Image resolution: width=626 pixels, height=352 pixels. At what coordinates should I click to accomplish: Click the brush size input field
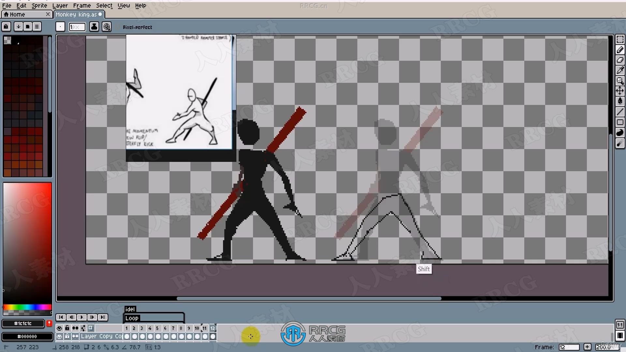pyautogui.click(x=77, y=27)
